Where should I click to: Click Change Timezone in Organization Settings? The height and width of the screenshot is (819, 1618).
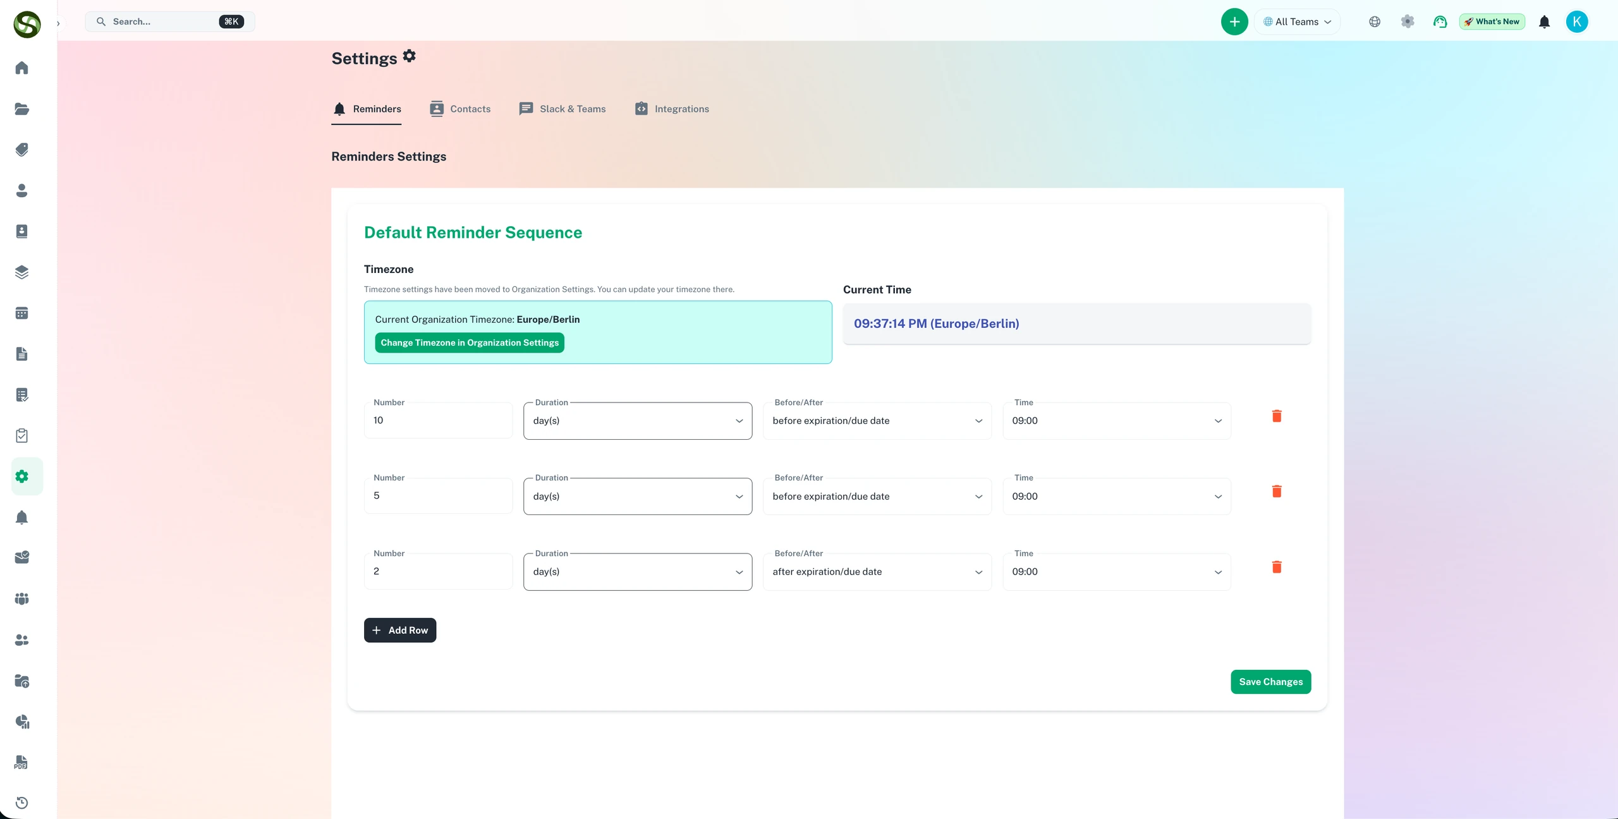click(x=470, y=343)
